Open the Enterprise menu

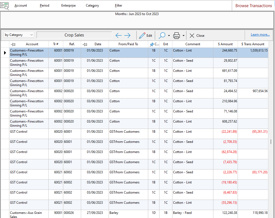click(x=68, y=5)
